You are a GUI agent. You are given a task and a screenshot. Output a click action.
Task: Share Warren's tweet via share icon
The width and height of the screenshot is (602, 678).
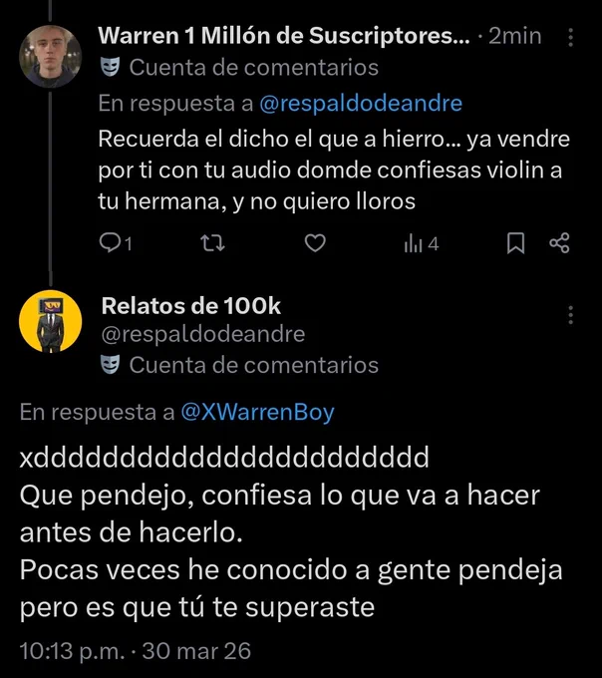560,243
